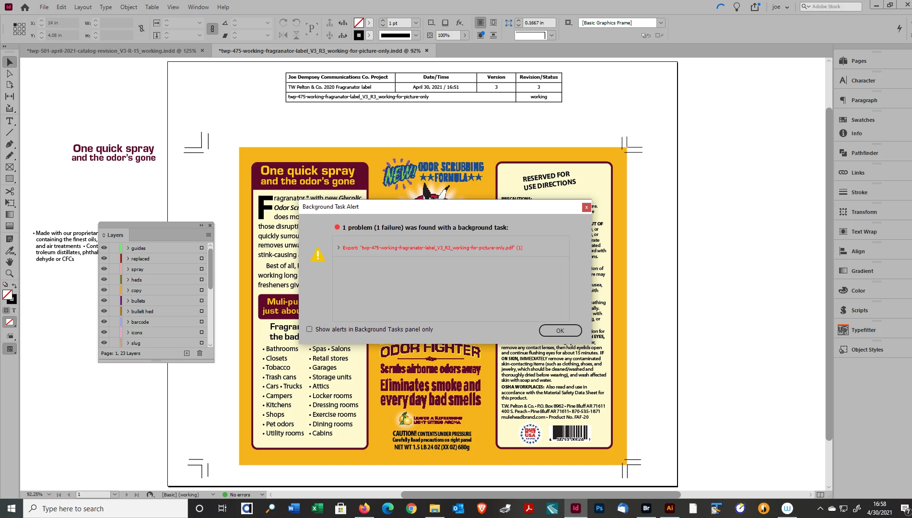Screen dimensions: 912x518
Task: Switch to twp-501 catalog revision document tab
Action: click(x=111, y=50)
